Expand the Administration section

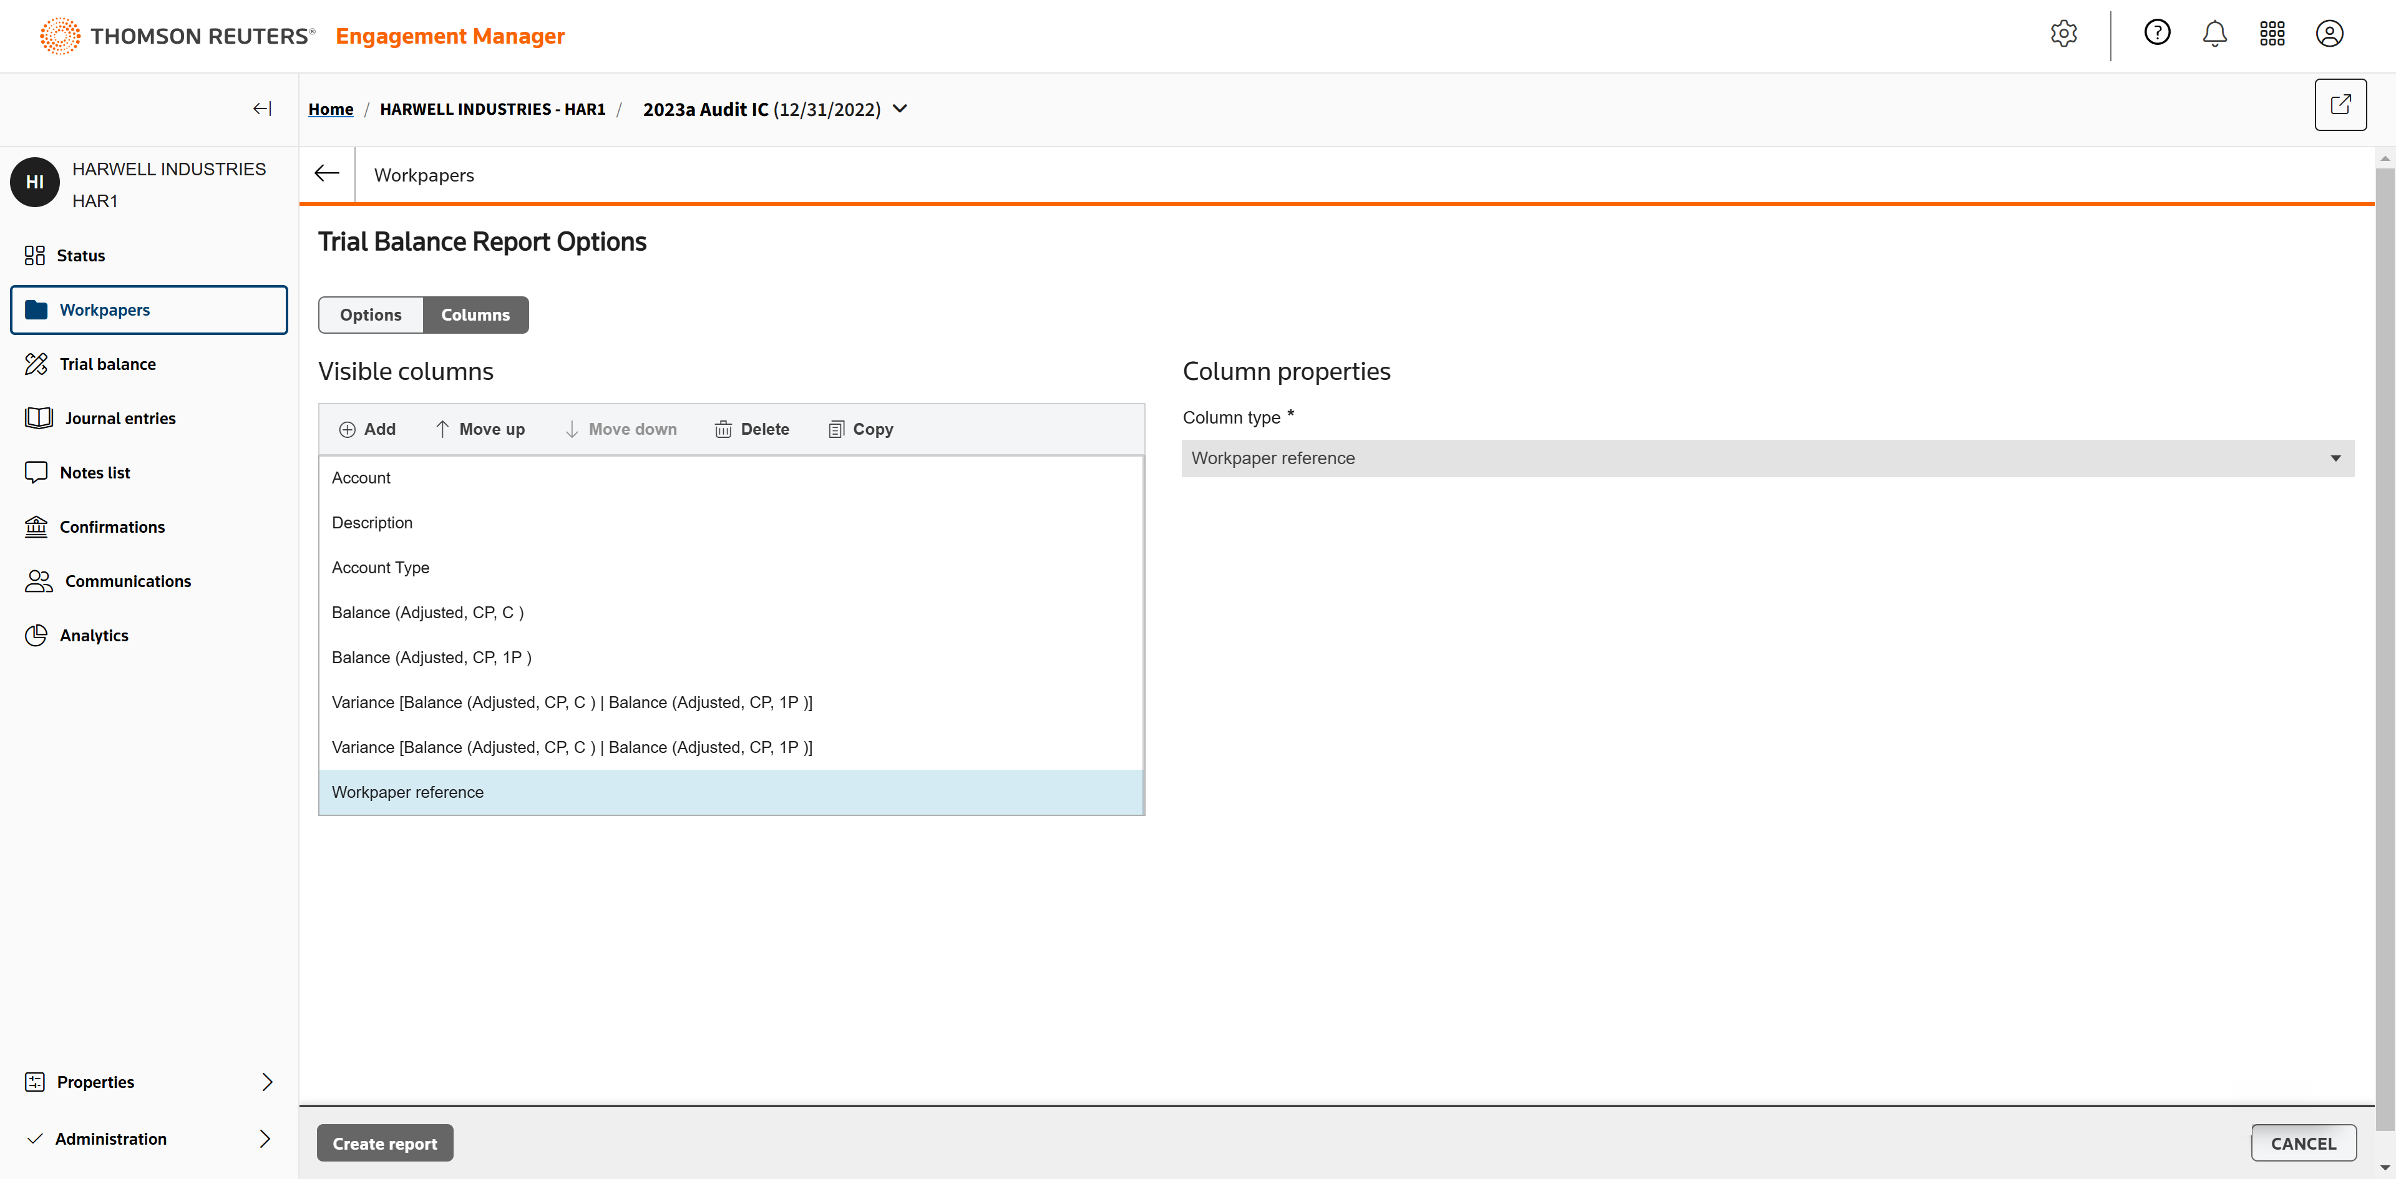(x=265, y=1138)
